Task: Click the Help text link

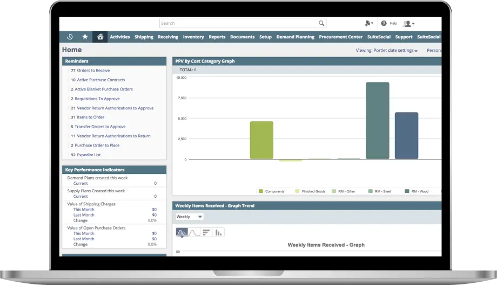Action: click(393, 23)
